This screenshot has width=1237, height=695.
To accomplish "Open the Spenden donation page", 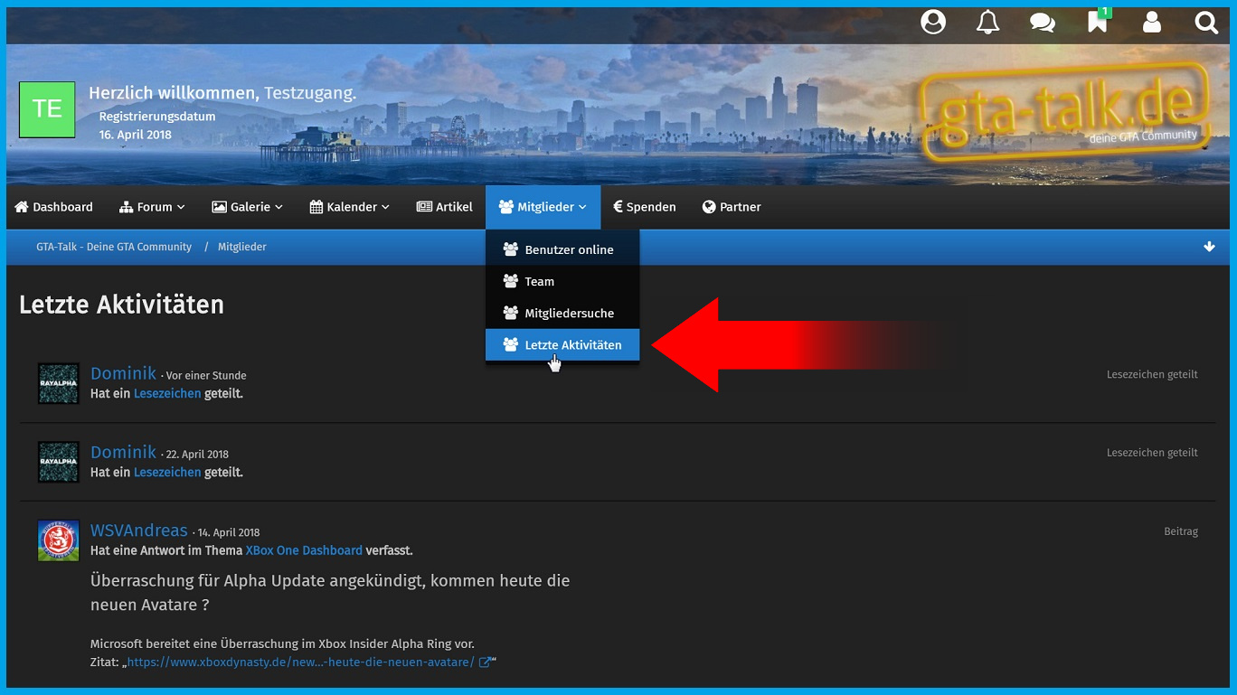I will coord(644,207).
